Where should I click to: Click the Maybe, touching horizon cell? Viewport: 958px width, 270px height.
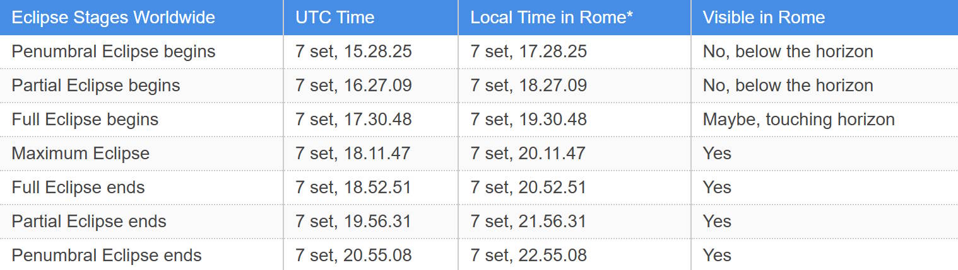click(x=798, y=120)
